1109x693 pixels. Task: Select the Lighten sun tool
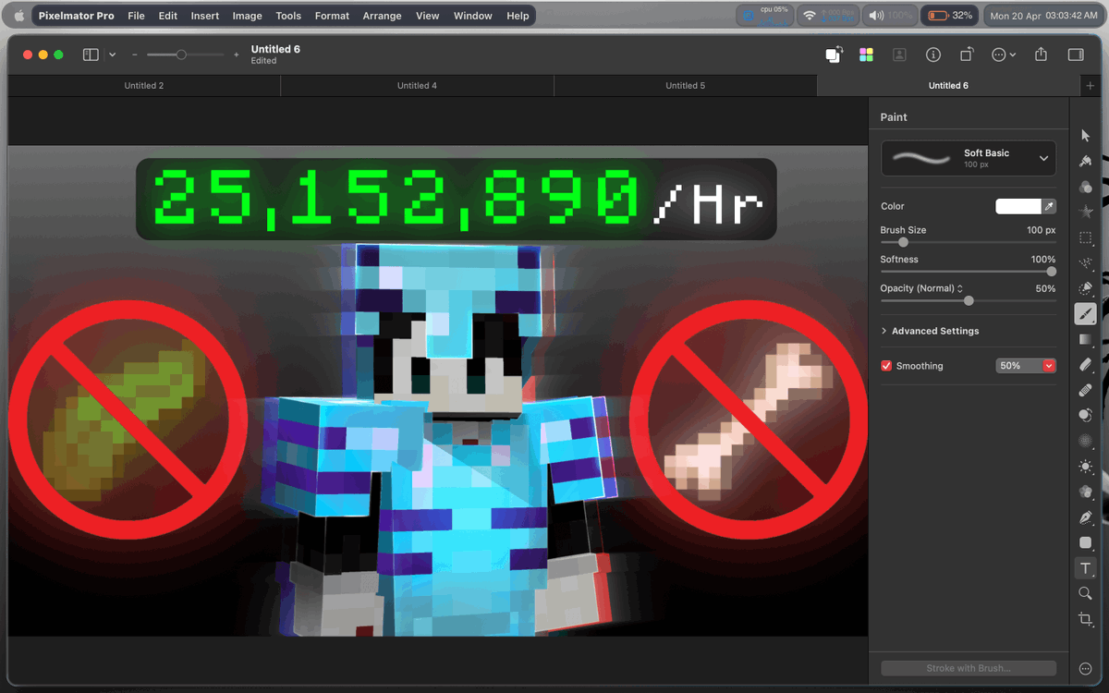[1086, 467]
